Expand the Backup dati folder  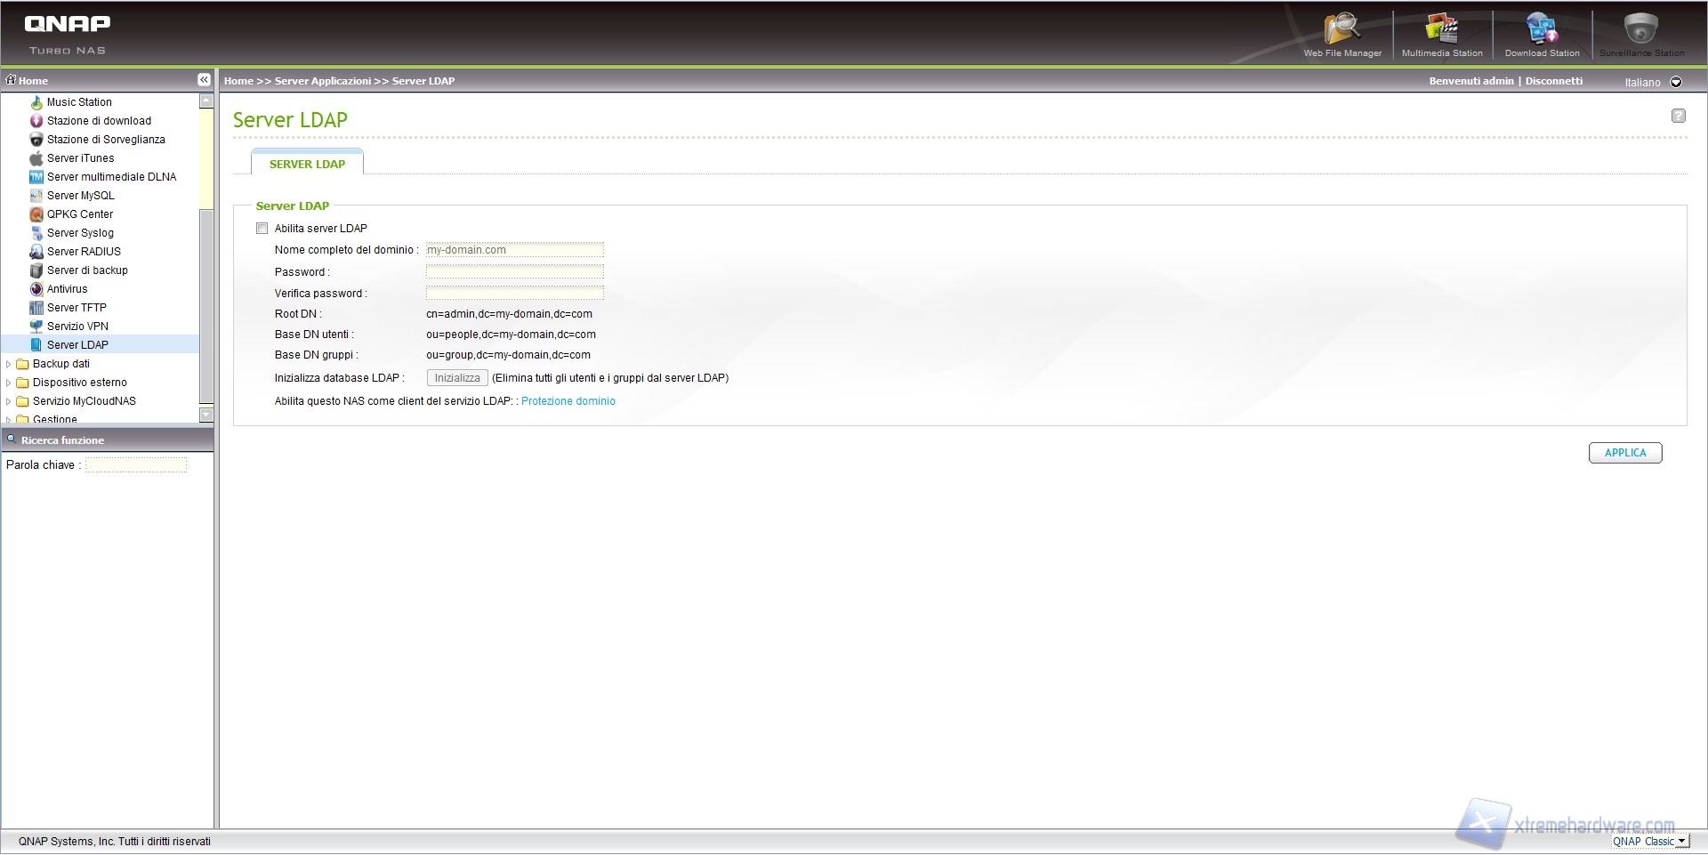[9, 364]
